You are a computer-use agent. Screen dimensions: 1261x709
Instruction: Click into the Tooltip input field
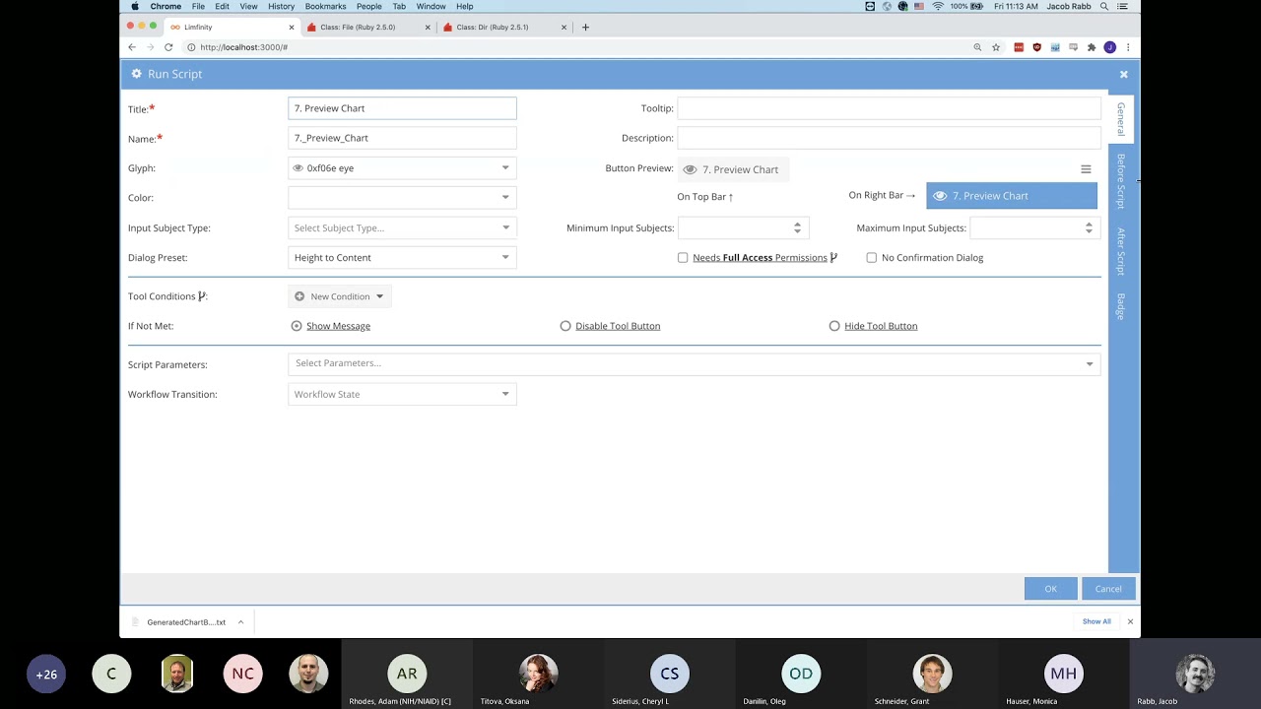click(x=889, y=108)
